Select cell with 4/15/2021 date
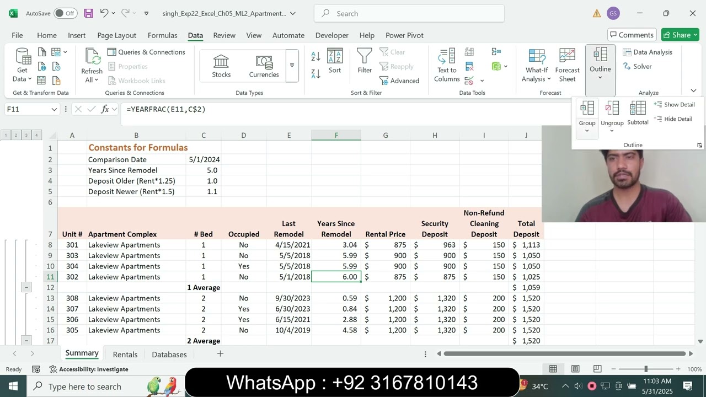Screen dimensions: 706x397 (289, 245)
